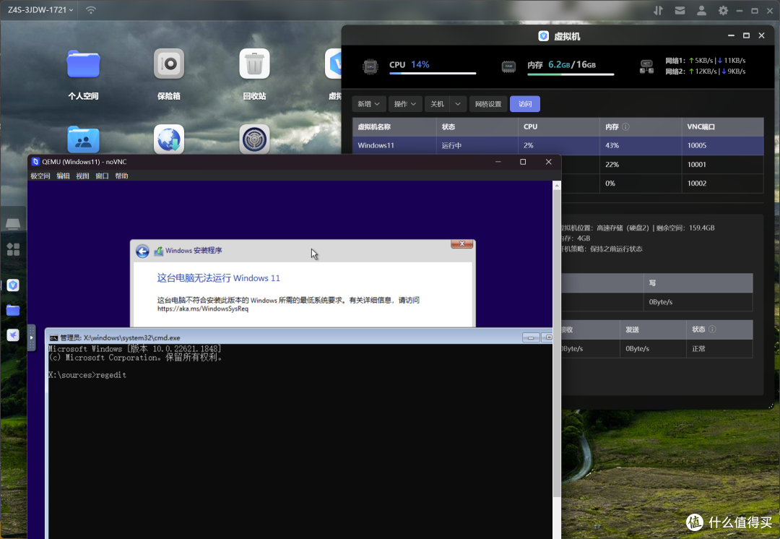The image size is (780, 539).
Task: Open the 个人空间 desktop folder icon
Action: pyautogui.click(x=83, y=65)
